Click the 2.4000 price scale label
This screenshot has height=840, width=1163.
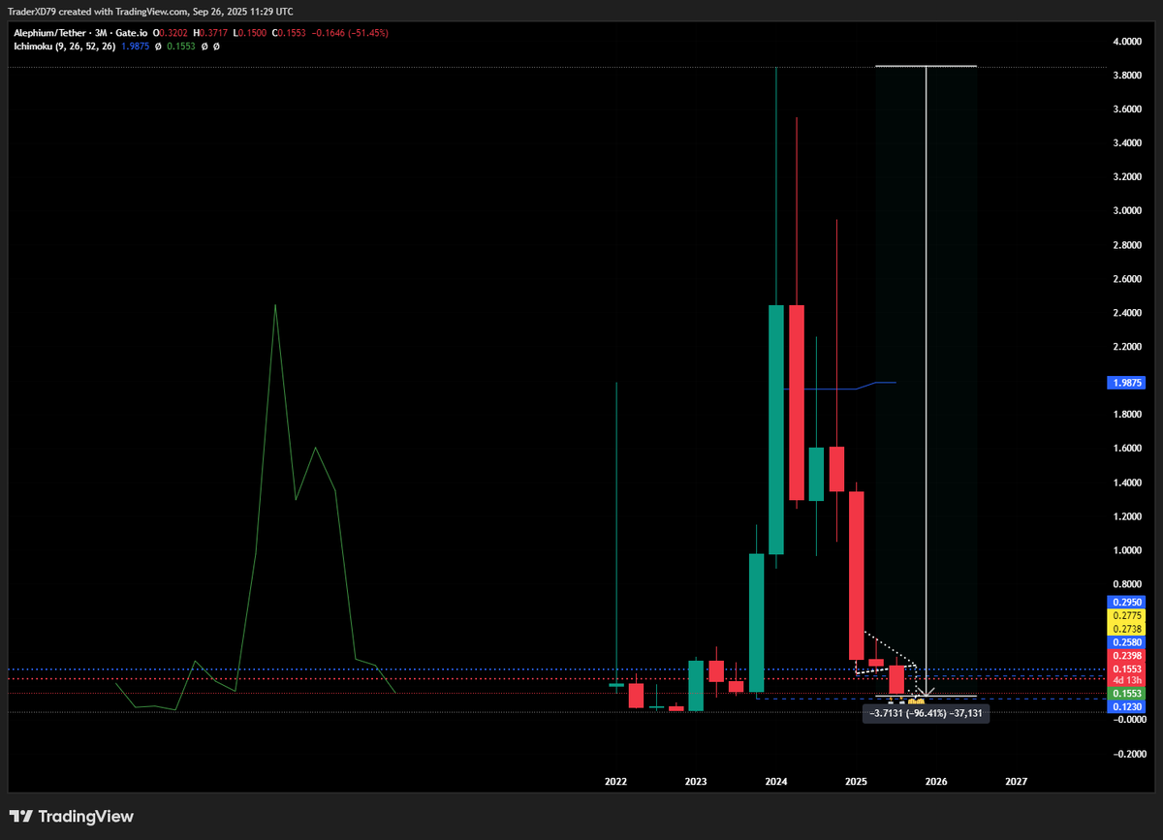pyautogui.click(x=1127, y=313)
